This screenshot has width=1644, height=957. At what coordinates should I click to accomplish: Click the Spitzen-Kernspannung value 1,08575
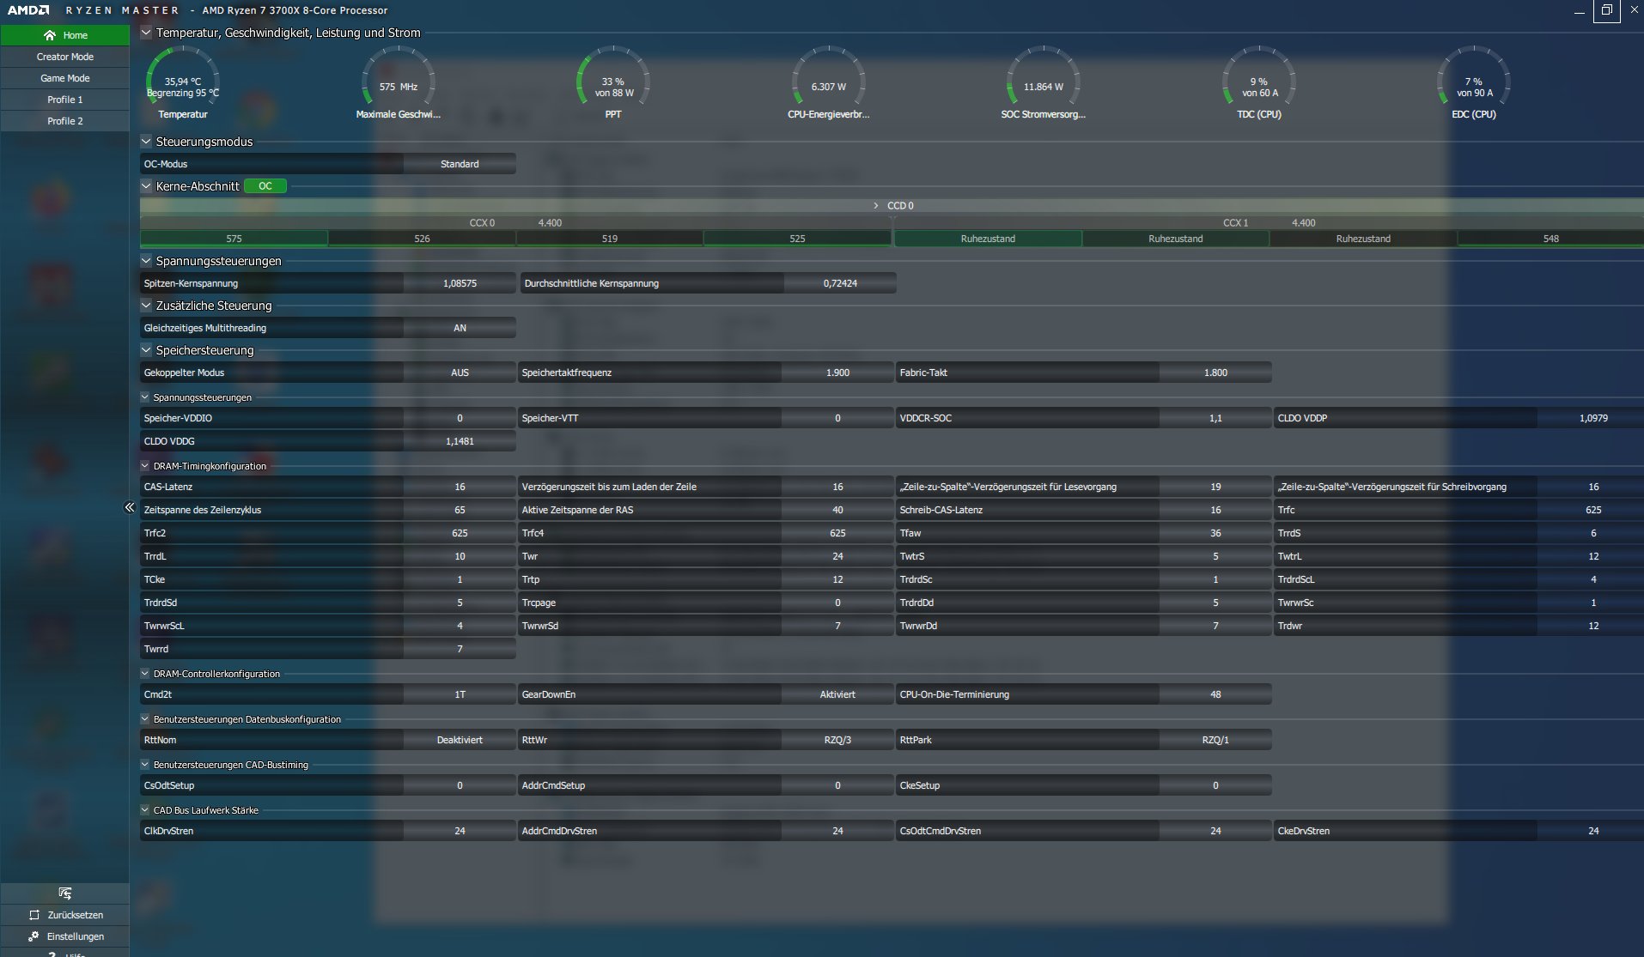pyautogui.click(x=460, y=283)
